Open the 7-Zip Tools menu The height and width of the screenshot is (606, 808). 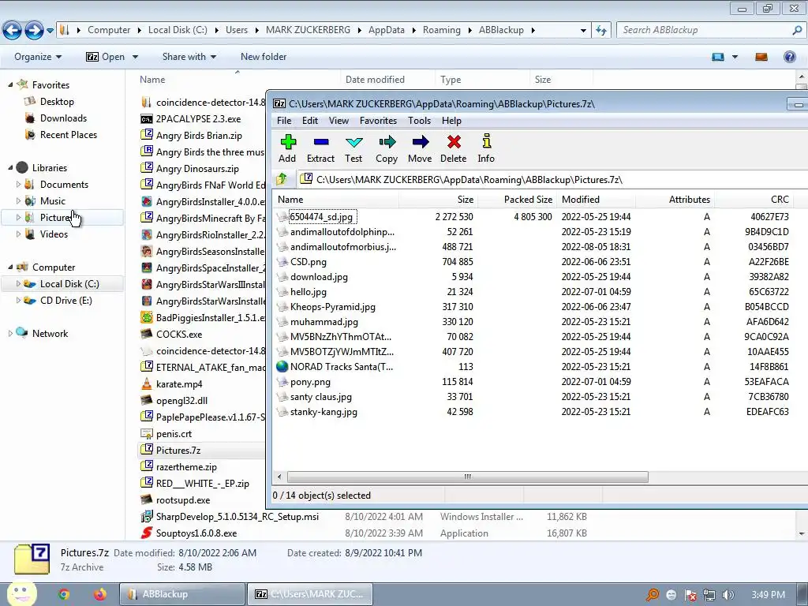click(x=419, y=121)
